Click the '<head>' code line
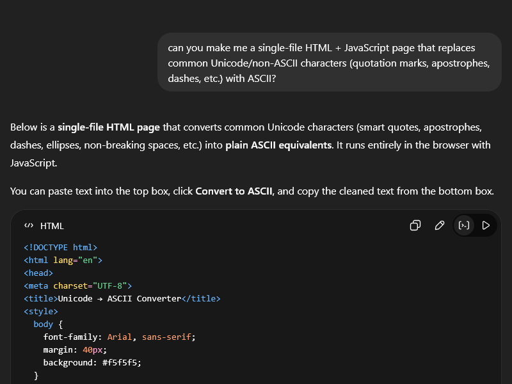Screen dimensions: 512x384 coord(38,273)
